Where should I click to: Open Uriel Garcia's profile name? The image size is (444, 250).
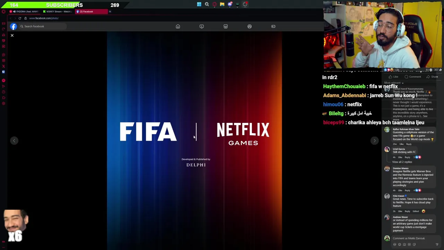click(399, 149)
